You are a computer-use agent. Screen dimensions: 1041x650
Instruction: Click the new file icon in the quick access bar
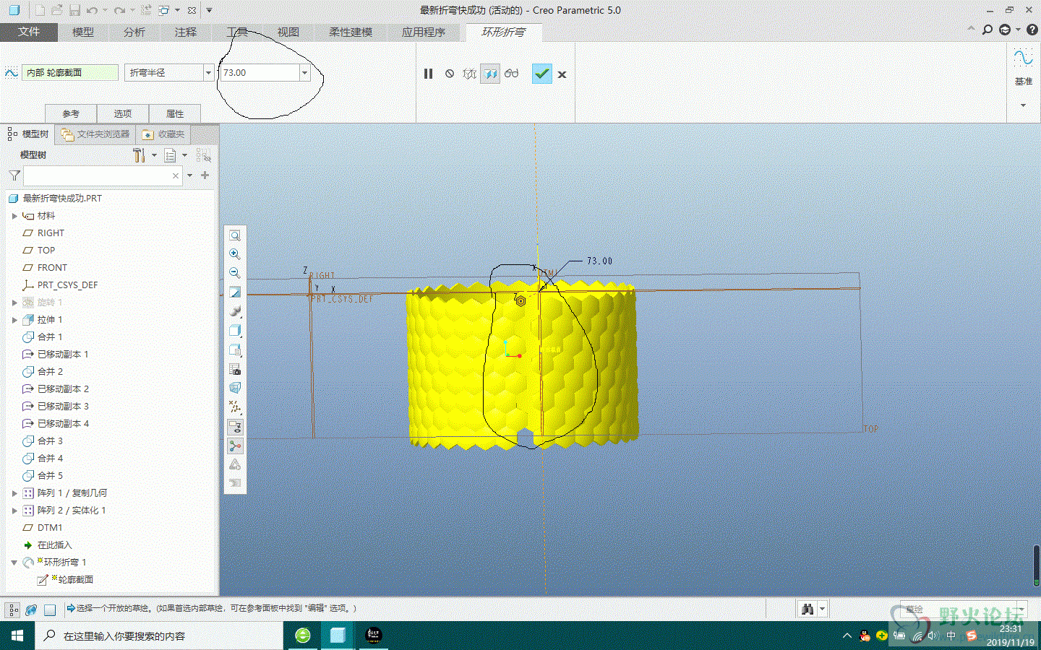40,10
